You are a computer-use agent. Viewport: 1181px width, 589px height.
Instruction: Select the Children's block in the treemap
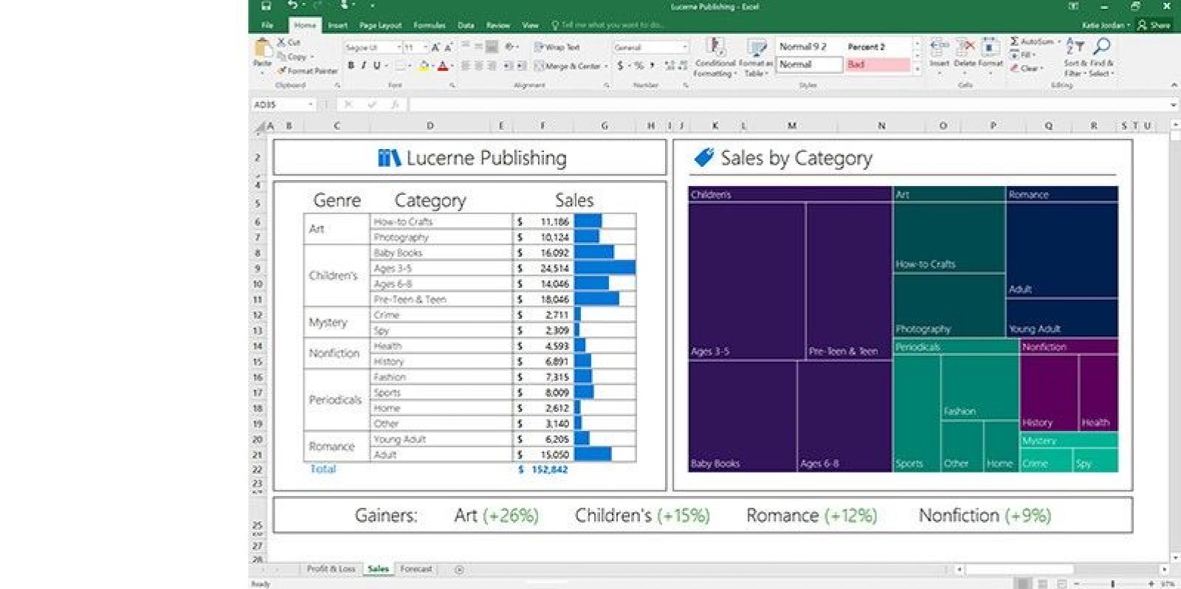(x=790, y=329)
